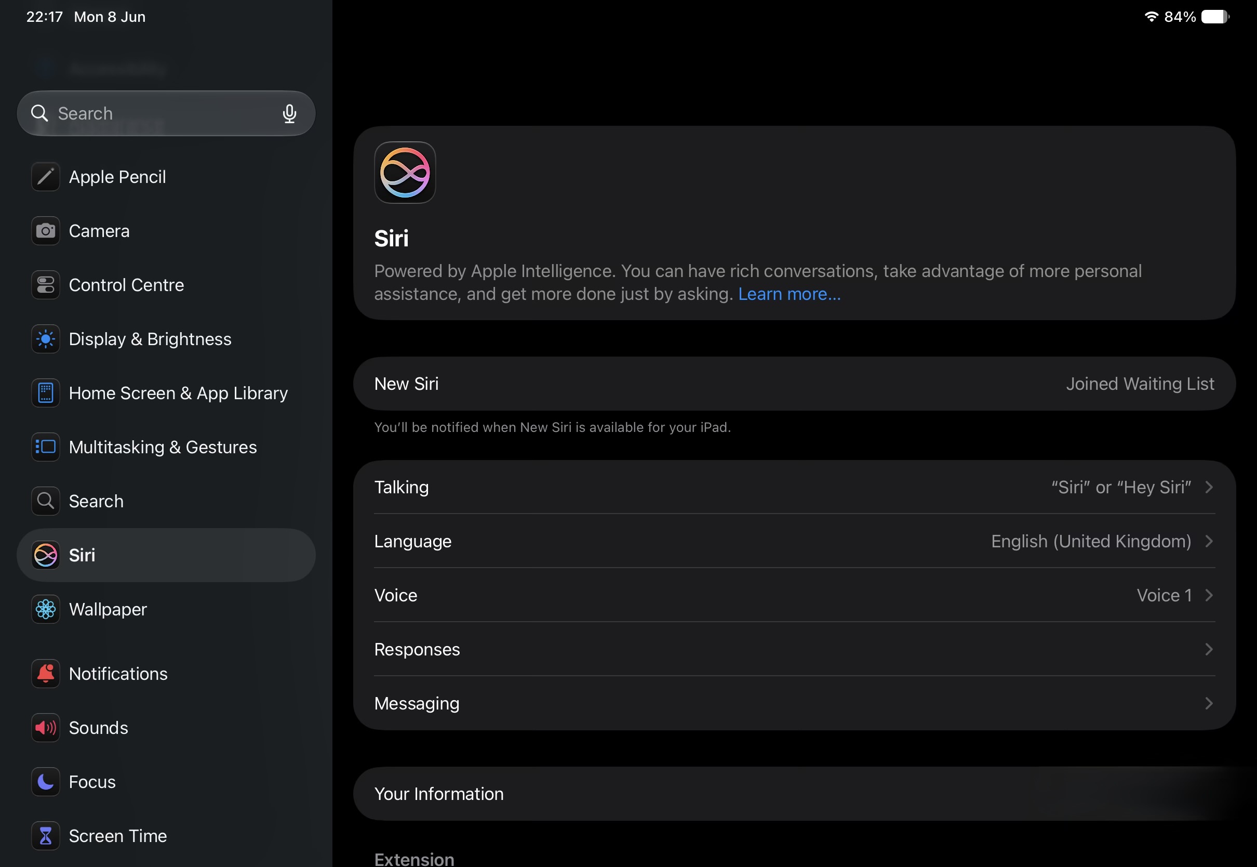Tap the Display & Brightness sun icon
Viewport: 1257px width, 867px height.
pos(46,339)
